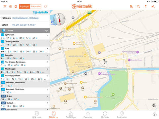The width and height of the screenshot is (159, 119).
Task: Switch to Ankomster arrivals mode
Action: tap(35, 6)
